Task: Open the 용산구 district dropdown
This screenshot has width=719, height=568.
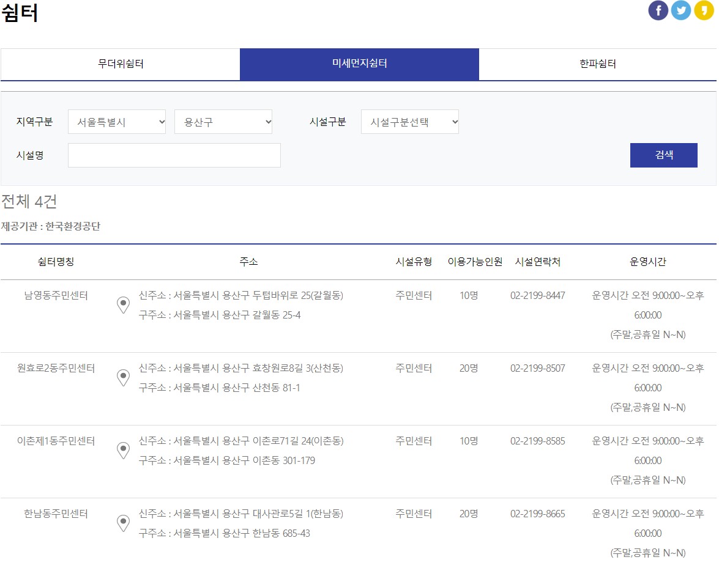Action: (x=223, y=122)
